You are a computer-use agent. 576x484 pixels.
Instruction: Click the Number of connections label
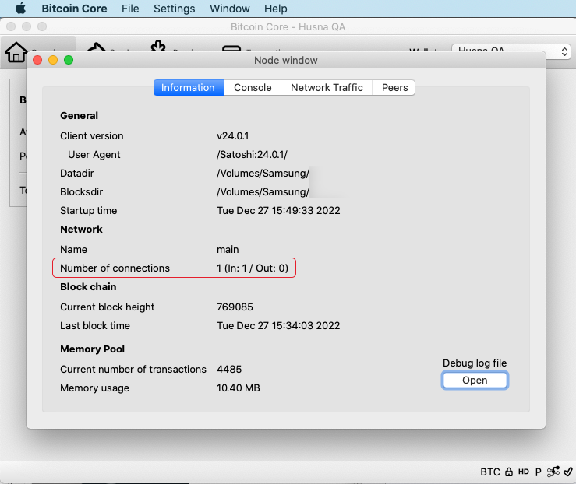tap(115, 268)
